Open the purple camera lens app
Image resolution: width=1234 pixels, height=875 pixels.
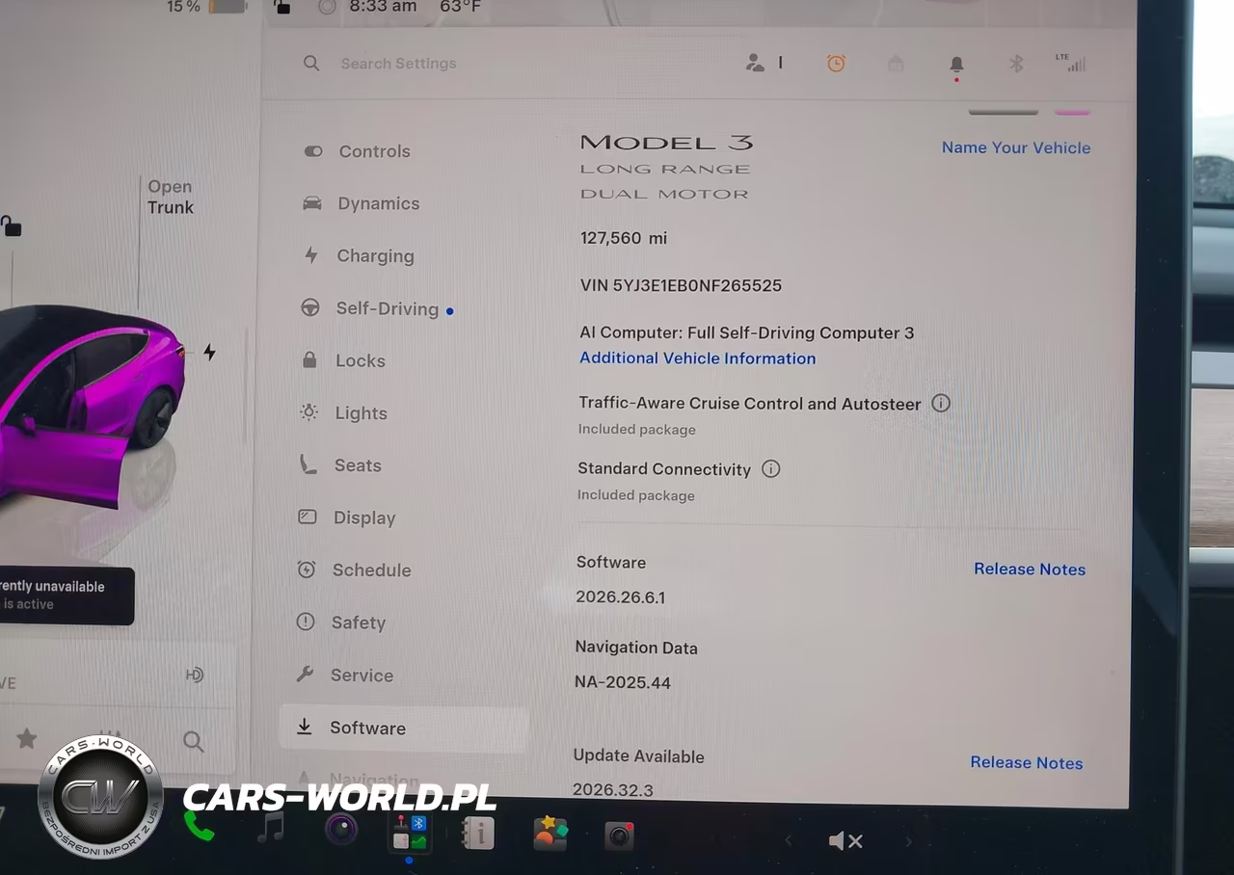click(340, 830)
